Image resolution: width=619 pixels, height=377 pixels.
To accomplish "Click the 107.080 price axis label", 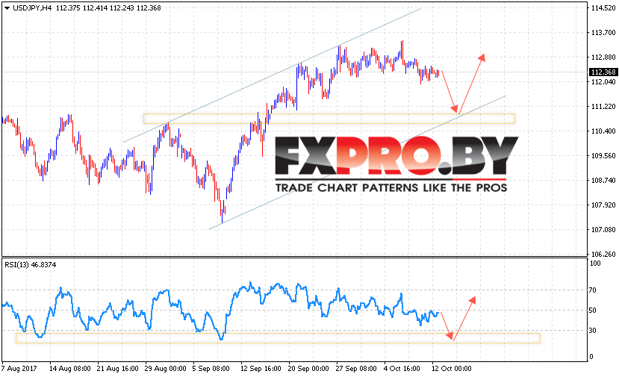I will [x=603, y=229].
